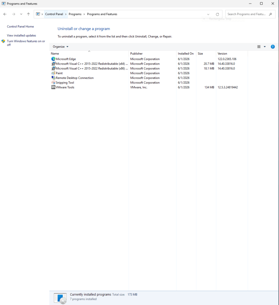The width and height of the screenshot is (279, 305).
Task: Maximize the Programs and Features window
Action: pyautogui.click(x=261, y=4)
